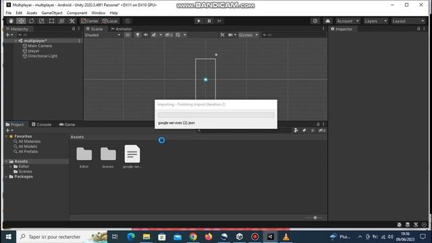Open VLC from the taskbar
Image resolution: width=432 pixels, height=243 pixels.
[x=286, y=237]
